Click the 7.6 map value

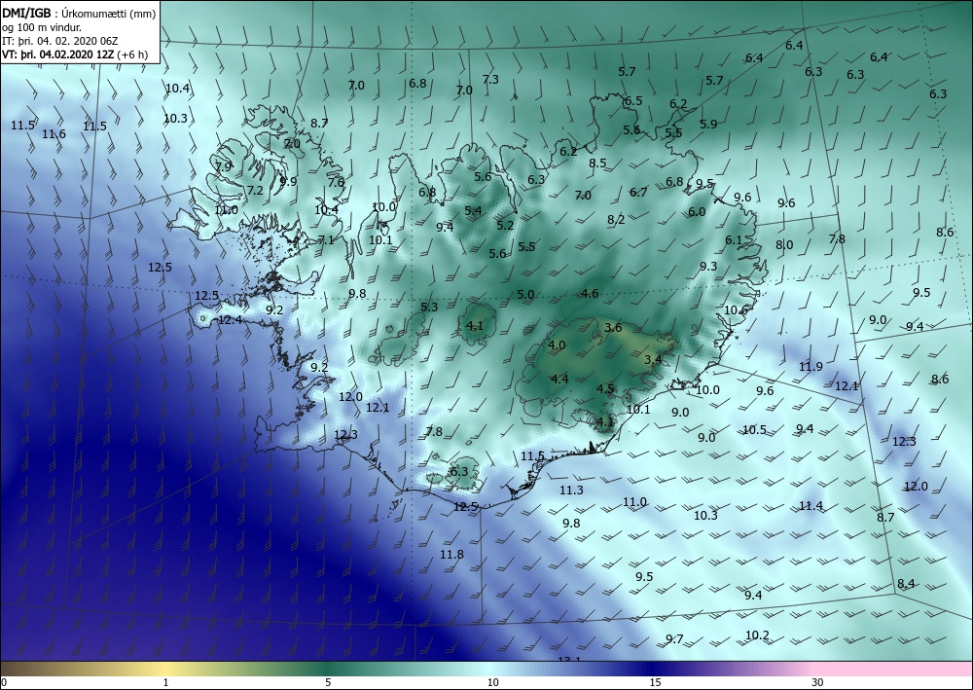(x=336, y=182)
